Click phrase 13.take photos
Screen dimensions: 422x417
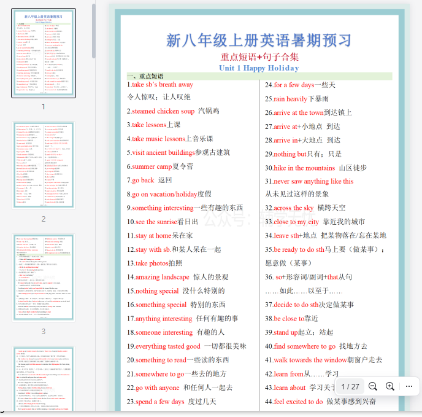point(147,263)
